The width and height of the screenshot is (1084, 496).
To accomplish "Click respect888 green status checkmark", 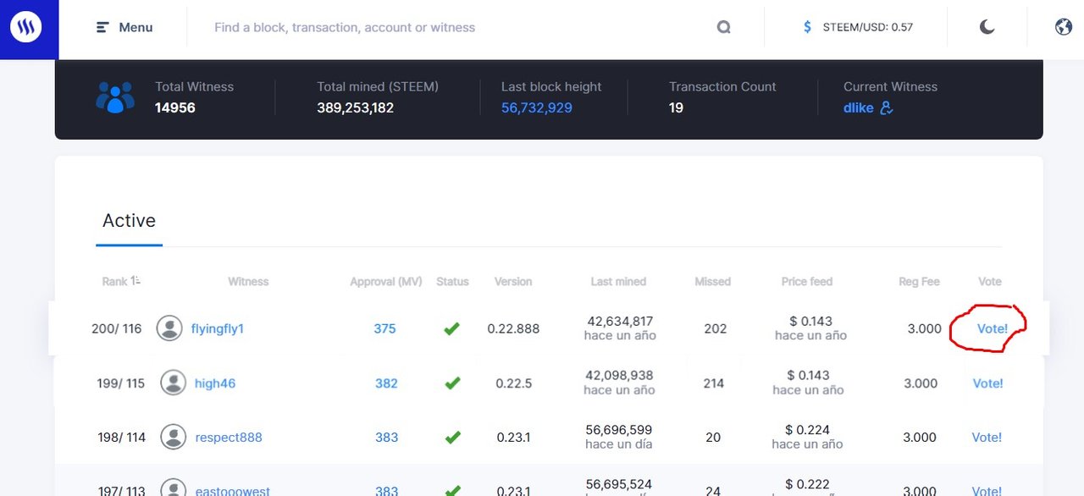I will (453, 437).
